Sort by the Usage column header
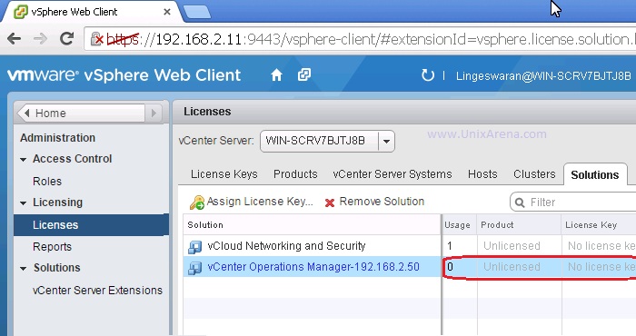The height and width of the screenshot is (336, 636). pos(460,225)
